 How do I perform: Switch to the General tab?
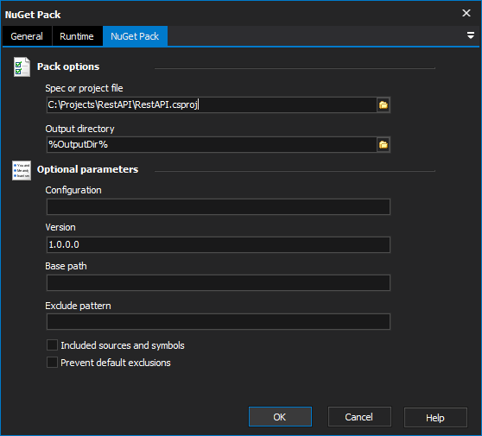click(x=27, y=36)
